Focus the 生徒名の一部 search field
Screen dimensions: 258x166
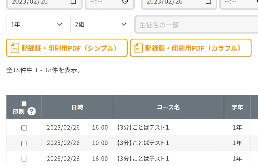(x=197, y=25)
